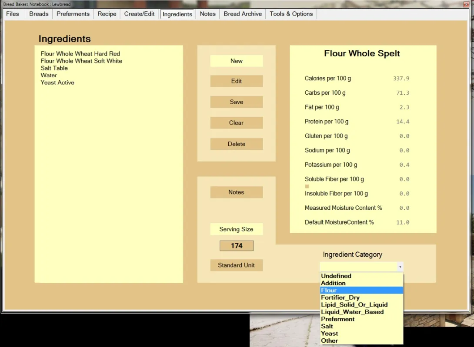Close the Bread Bakers Notebook window
Viewport: 474px width, 347px height.
pos(466,4)
